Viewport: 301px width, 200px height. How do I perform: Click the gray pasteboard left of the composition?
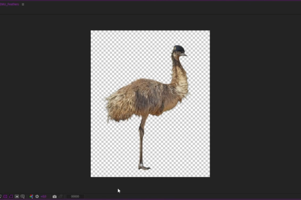[x=45, y=100]
